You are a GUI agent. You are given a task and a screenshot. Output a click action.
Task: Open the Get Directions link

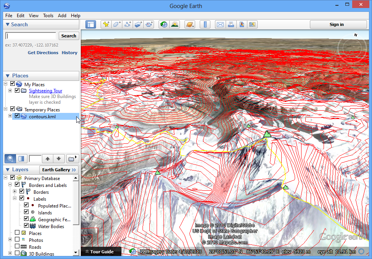pos(43,53)
